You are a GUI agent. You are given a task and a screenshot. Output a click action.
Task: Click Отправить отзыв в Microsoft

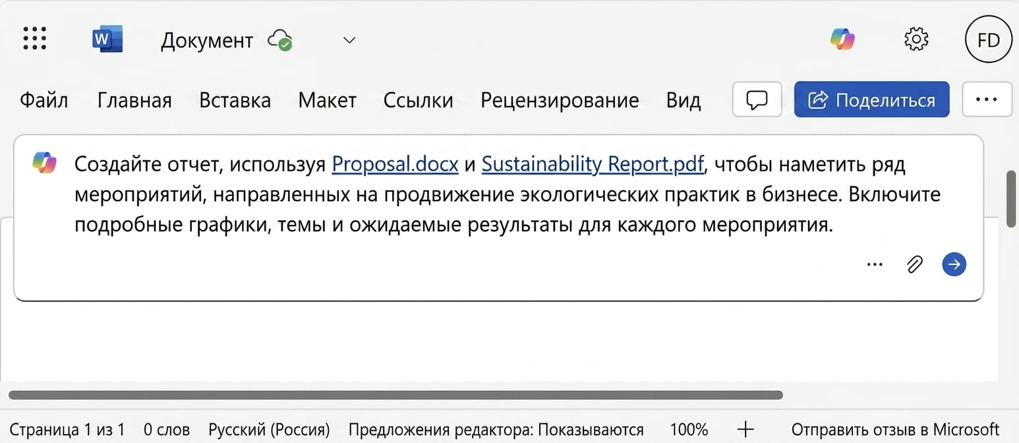click(895, 430)
